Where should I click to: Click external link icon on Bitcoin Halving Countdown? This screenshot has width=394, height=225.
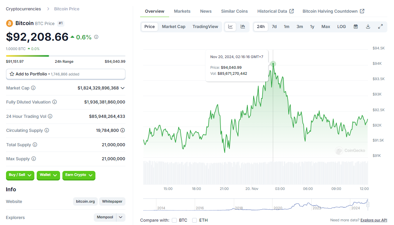pos(362,11)
